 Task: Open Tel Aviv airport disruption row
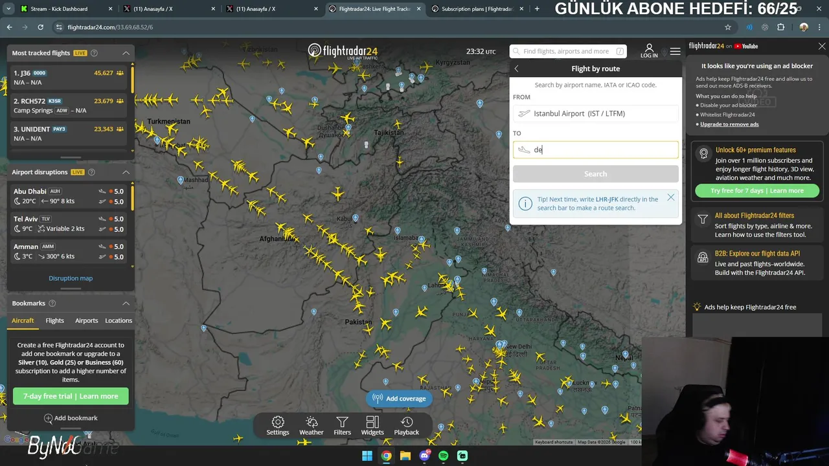pyautogui.click(x=69, y=224)
